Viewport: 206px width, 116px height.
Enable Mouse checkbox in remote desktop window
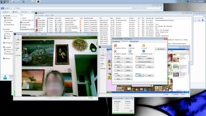(x=164, y=94)
